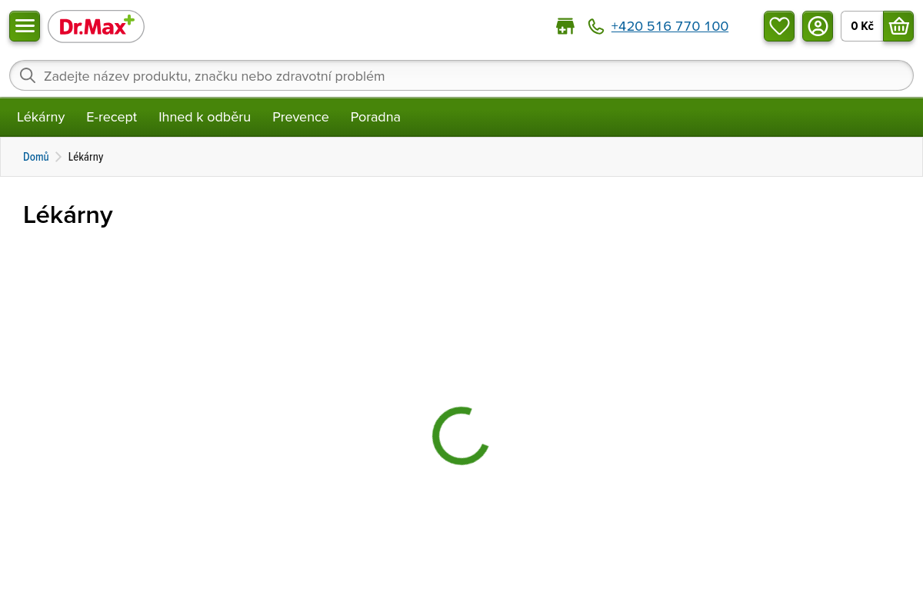Click Lékárny breadcrumb text
Screen dimensions: 923x615
pyautogui.click(x=85, y=157)
